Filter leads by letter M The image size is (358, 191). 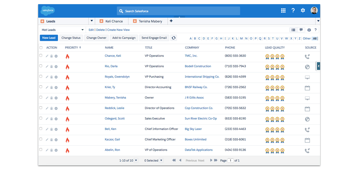[x=241, y=38]
